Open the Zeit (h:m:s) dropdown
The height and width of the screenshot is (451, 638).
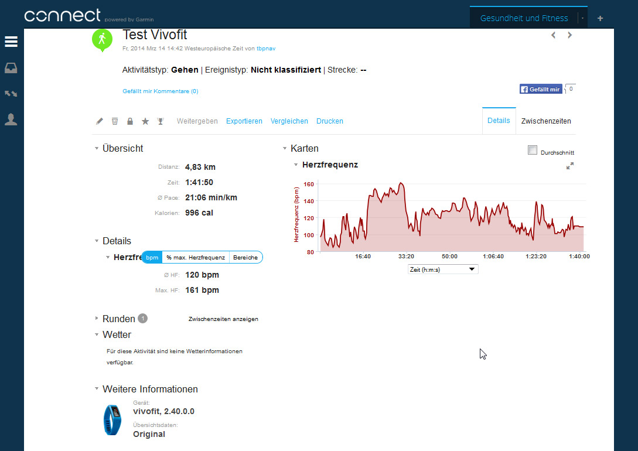pyautogui.click(x=443, y=269)
